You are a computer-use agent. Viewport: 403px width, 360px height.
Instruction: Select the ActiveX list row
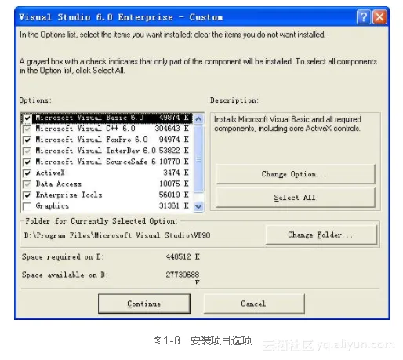click(107, 173)
